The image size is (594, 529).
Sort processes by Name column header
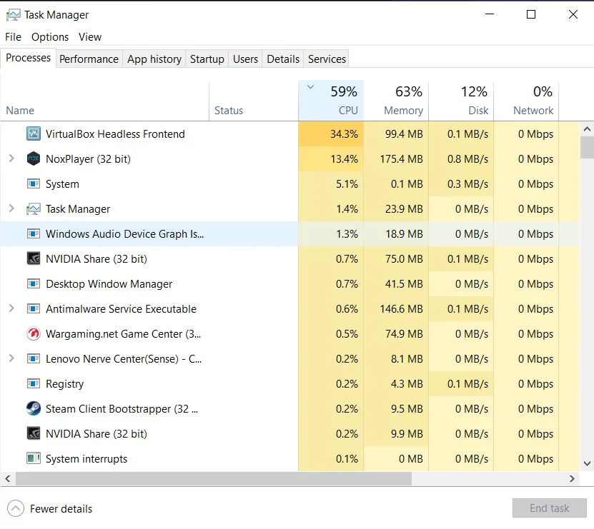[x=104, y=100]
